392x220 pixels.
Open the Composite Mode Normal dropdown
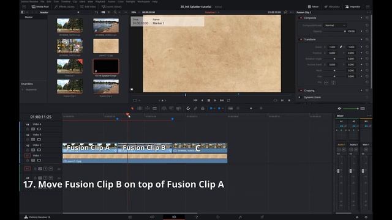click(x=335, y=26)
